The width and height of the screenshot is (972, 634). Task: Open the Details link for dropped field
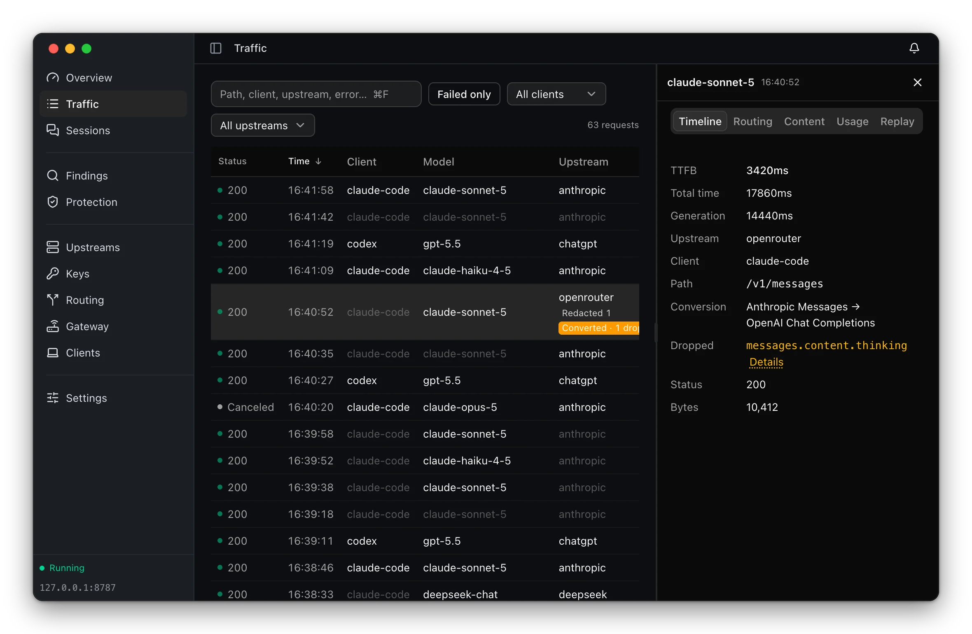tap(766, 362)
